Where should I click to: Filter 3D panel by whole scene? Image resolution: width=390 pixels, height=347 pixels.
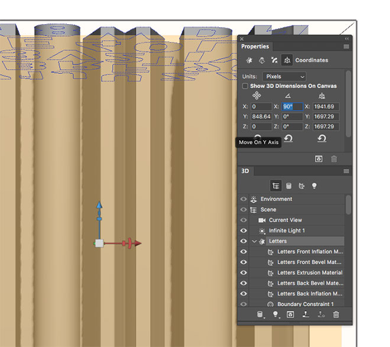point(275,186)
